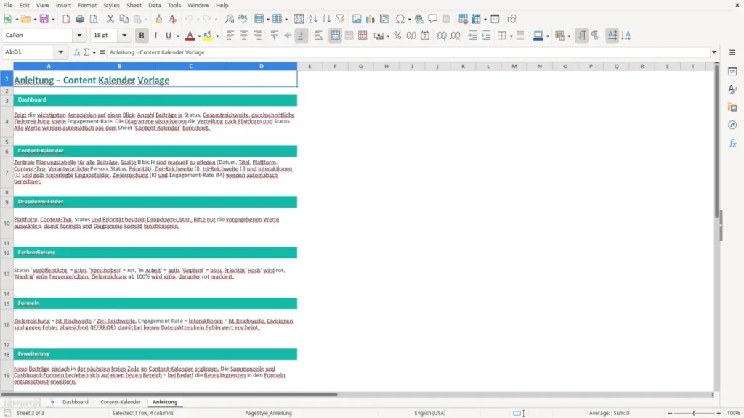
Task: Click the formula input line
Action: [x=408, y=52]
